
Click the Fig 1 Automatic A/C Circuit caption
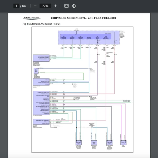click(x=42, y=24)
